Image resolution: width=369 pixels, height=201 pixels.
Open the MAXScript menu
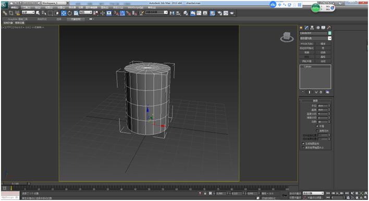(x=136, y=7)
